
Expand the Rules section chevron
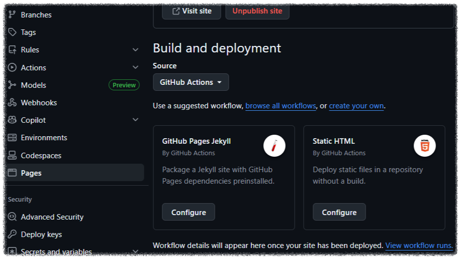pos(135,49)
